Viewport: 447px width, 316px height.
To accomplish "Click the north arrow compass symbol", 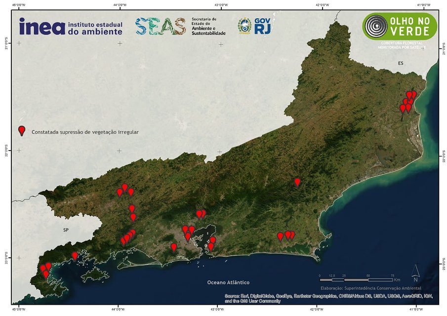I will pyautogui.click(x=415, y=270).
